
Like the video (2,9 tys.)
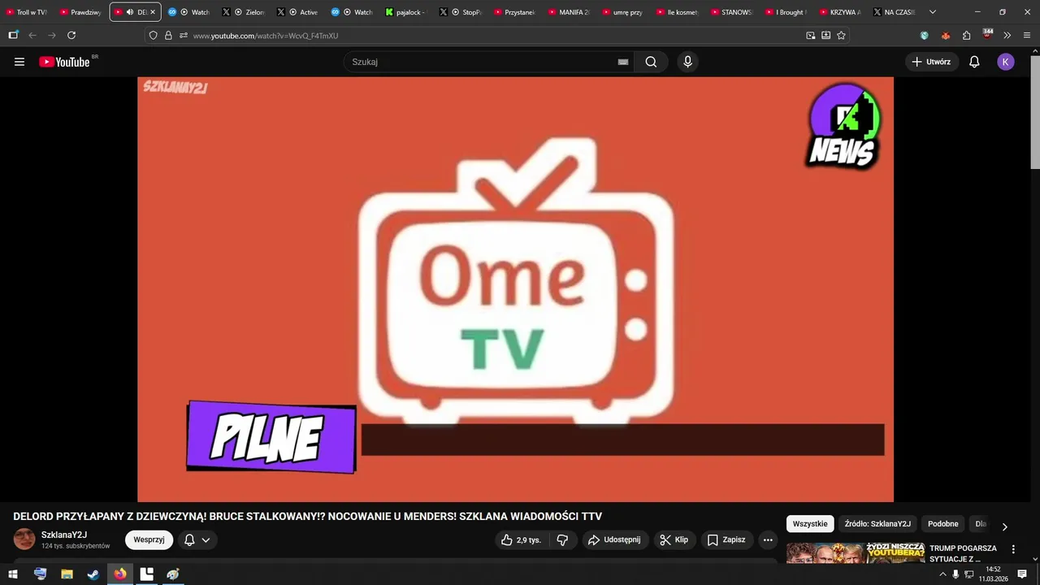(521, 539)
